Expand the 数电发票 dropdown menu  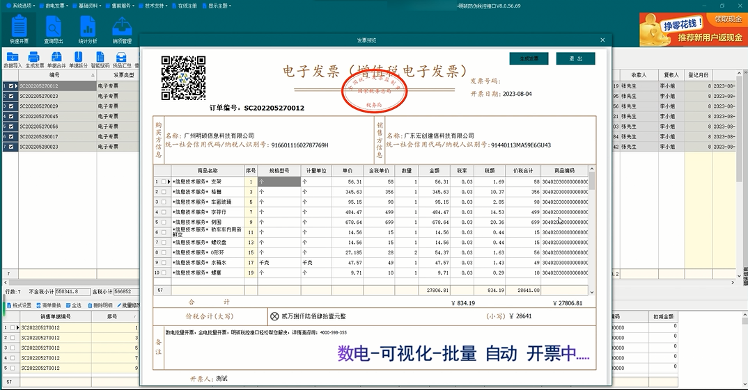coord(55,6)
